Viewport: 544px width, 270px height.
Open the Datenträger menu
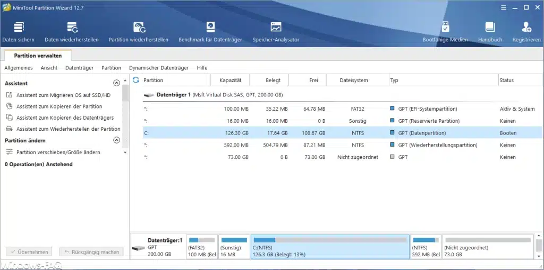[x=80, y=68]
